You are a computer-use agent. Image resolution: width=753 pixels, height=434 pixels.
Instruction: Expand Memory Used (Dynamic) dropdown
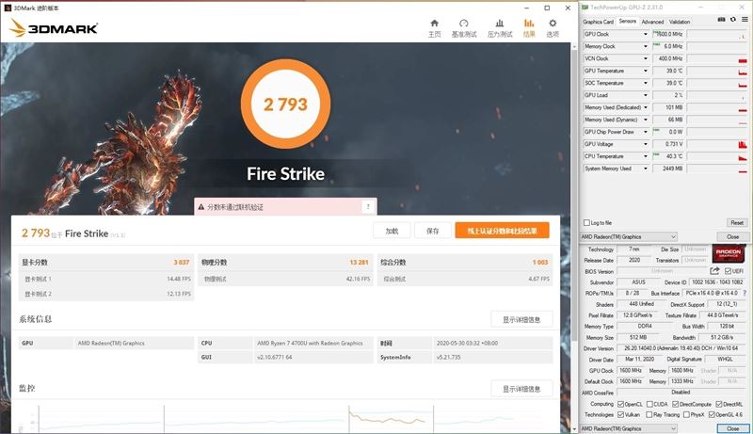646,120
